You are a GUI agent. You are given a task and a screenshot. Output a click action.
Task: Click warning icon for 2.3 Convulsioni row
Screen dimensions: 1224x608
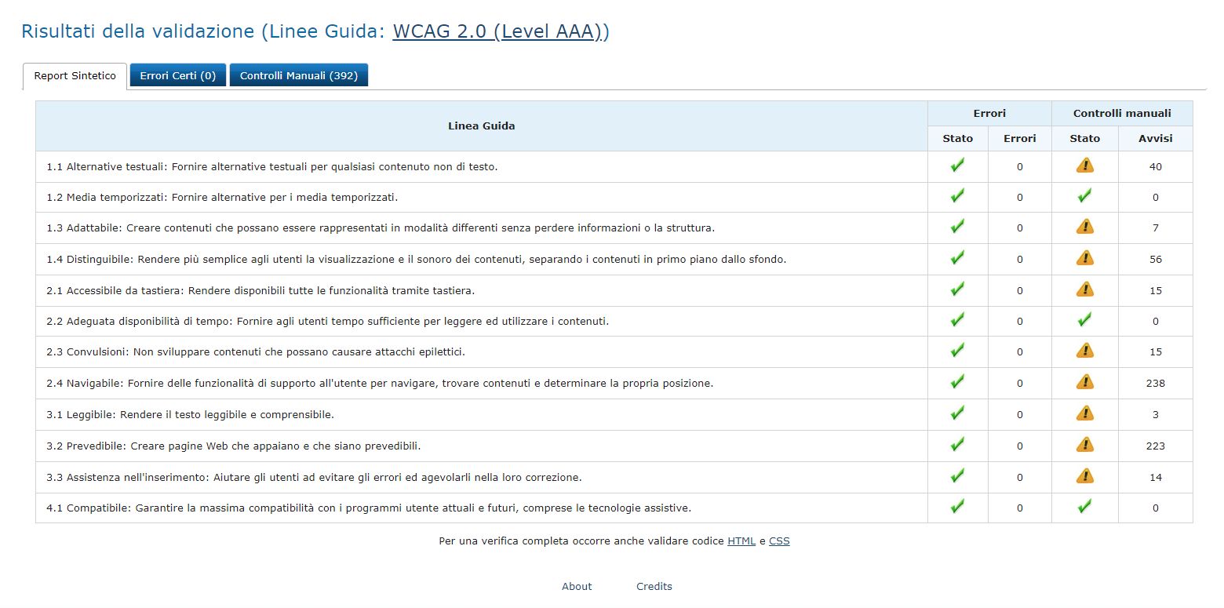(x=1084, y=351)
